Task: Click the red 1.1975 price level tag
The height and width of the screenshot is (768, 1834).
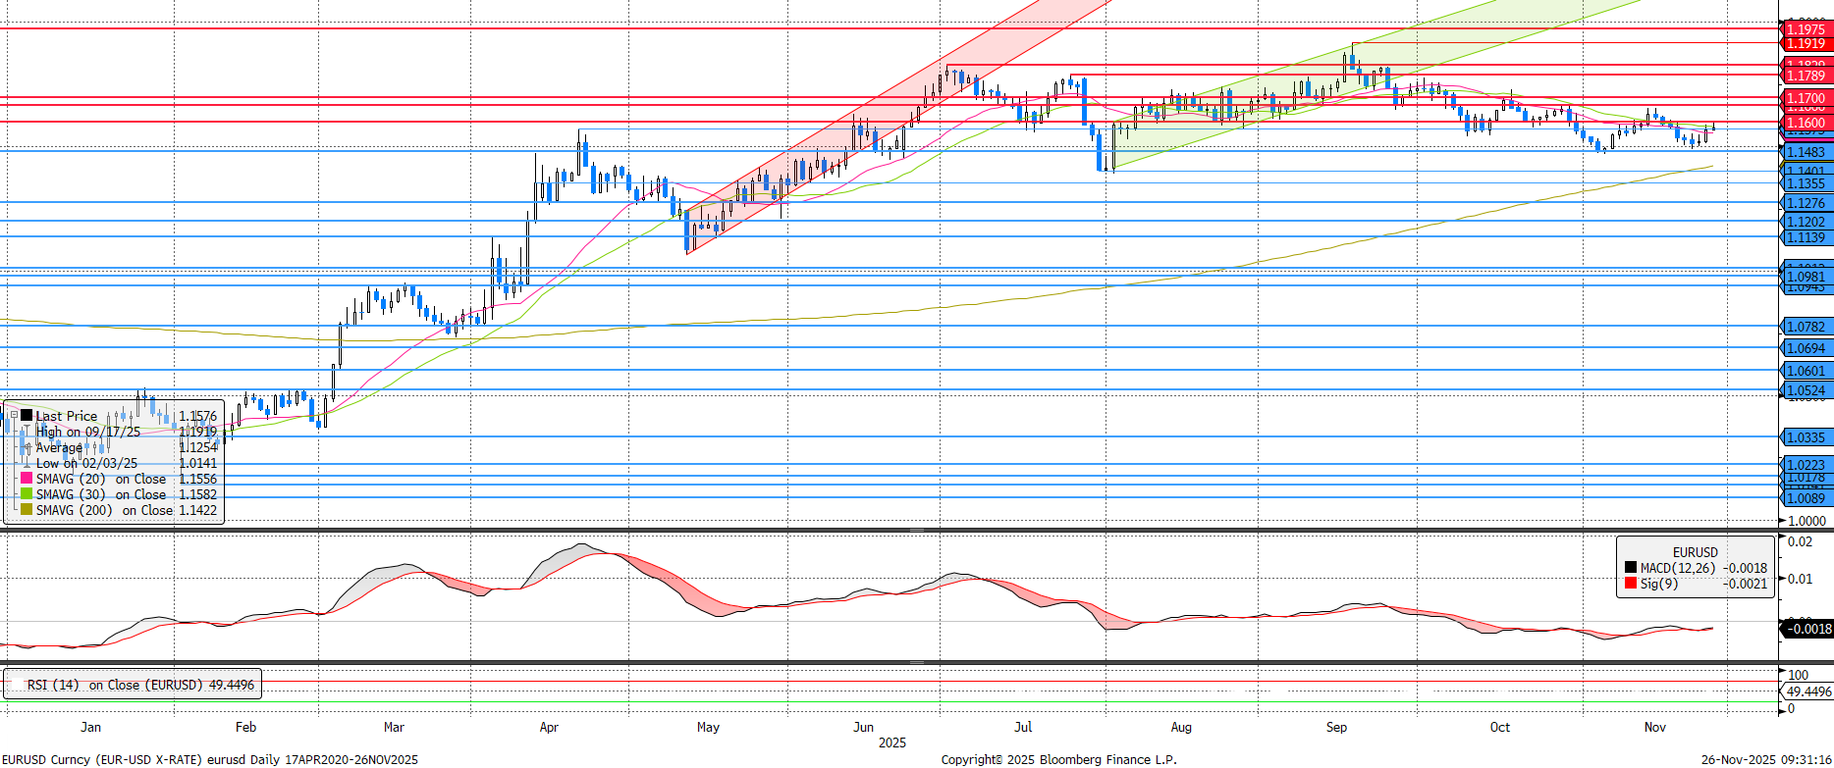Action: [x=1805, y=29]
